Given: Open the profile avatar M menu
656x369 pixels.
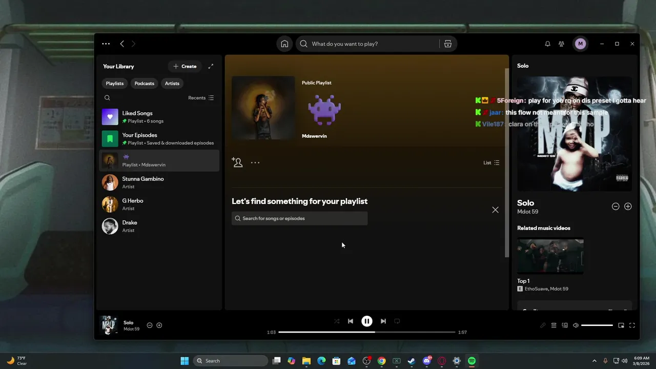Looking at the screenshot, I should [x=580, y=44].
